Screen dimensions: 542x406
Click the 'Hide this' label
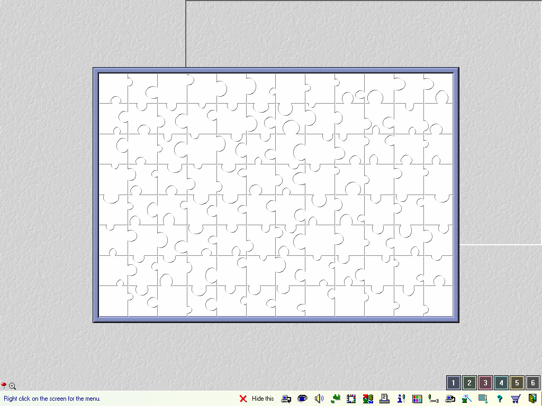[x=263, y=399]
